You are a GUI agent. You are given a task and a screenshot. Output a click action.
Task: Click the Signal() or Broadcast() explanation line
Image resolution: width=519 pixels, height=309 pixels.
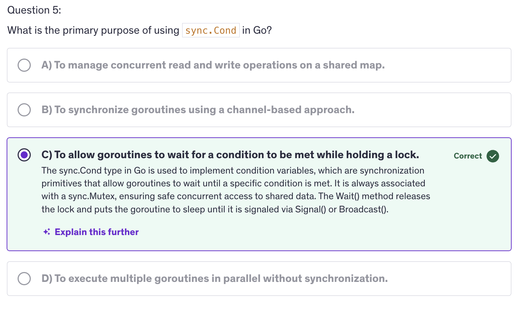[x=215, y=209]
